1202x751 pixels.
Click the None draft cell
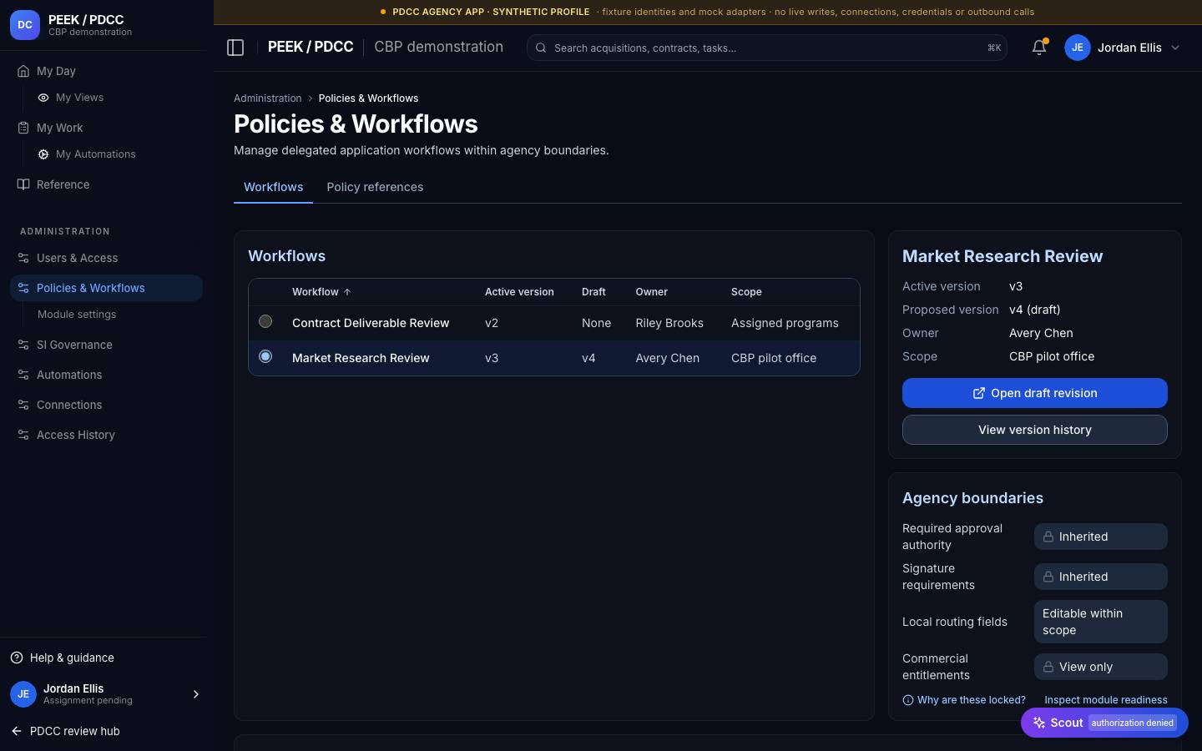pos(596,323)
